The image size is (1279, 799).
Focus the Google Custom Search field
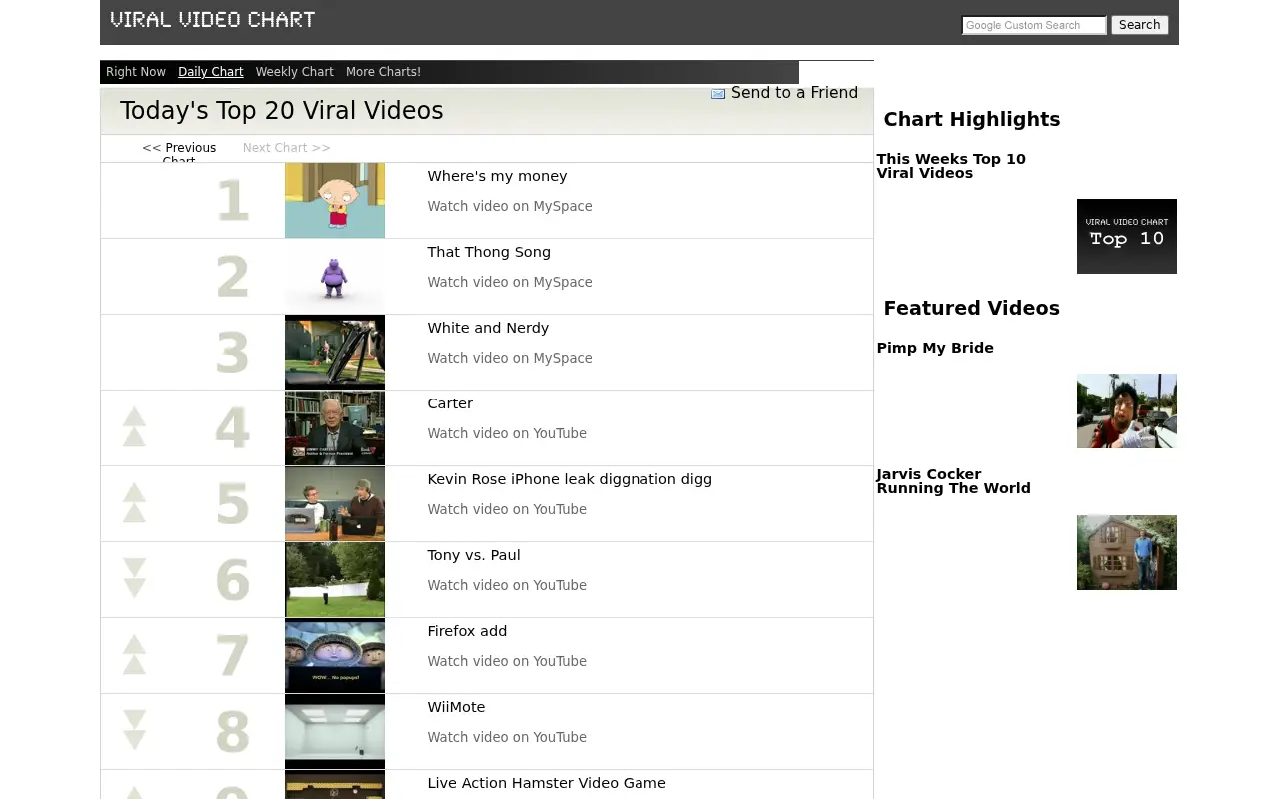tap(1034, 25)
